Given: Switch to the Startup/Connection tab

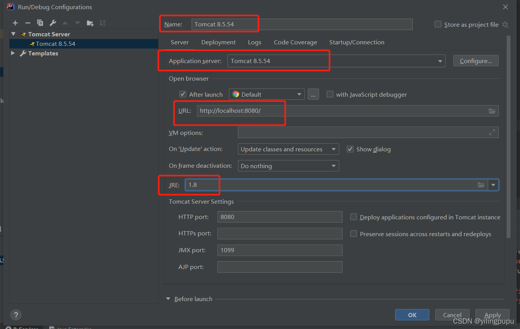Looking at the screenshot, I should [357, 42].
